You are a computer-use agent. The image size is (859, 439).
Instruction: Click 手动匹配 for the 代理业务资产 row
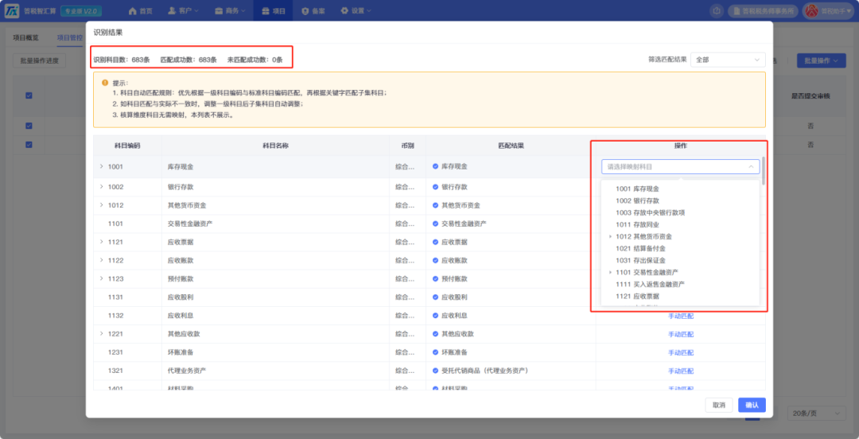(681, 371)
